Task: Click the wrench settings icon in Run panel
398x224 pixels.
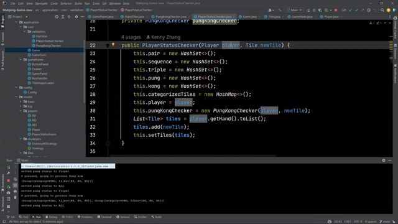Action: [8, 173]
